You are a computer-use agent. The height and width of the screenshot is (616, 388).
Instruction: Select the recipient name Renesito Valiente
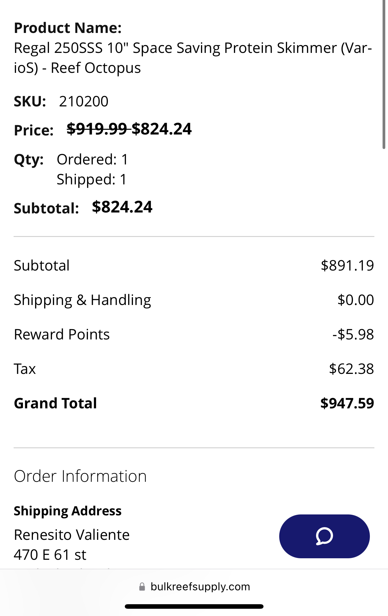pyautogui.click(x=72, y=535)
